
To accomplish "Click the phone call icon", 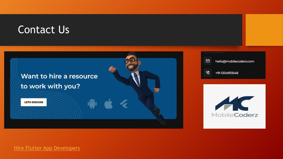I will tap(208, 73).
